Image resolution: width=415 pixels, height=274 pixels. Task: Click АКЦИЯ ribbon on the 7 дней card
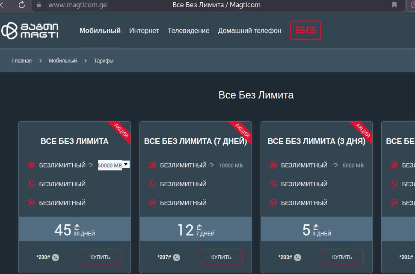[241, 131]
